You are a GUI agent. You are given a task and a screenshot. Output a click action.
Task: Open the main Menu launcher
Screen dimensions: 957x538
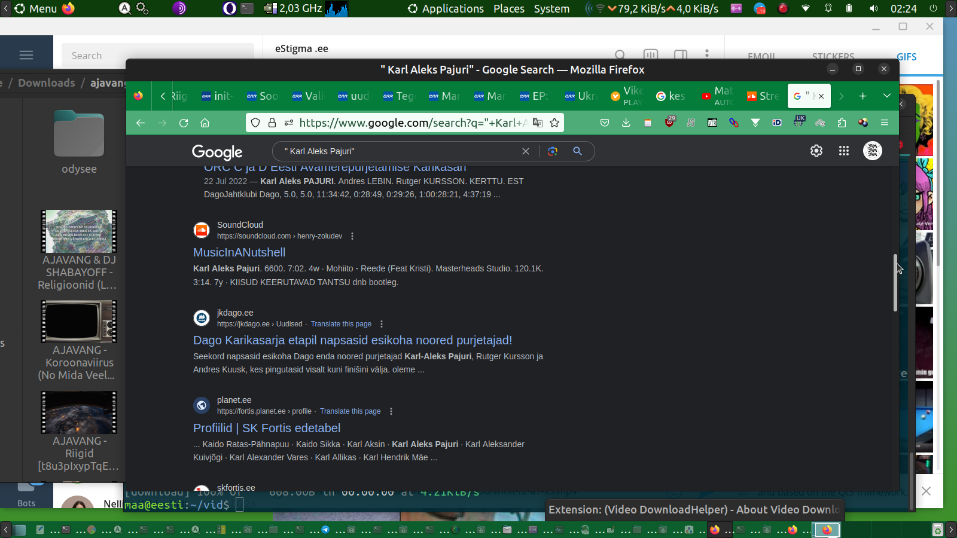(x=36, y=8)
